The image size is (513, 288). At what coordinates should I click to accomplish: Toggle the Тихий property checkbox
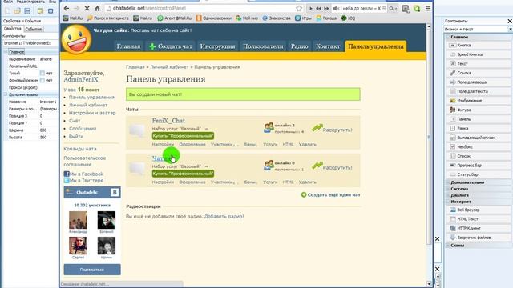(x=42, y=73)
